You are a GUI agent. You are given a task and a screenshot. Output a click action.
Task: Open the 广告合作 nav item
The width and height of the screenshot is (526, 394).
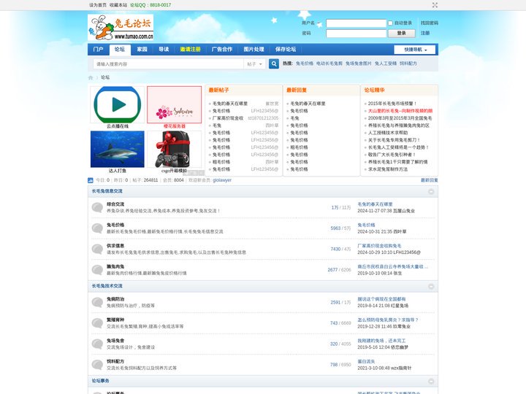(222, 50)
